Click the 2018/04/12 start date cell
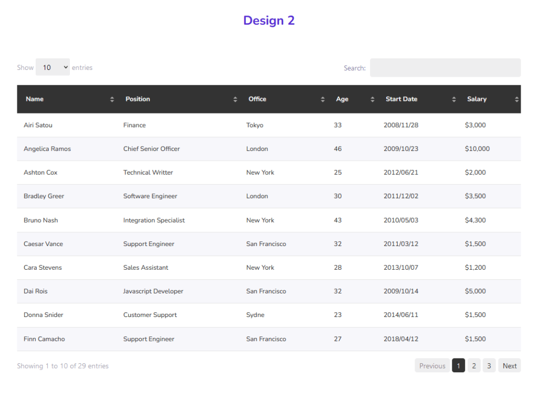538x398 pixels. click(x=401, y=339)
